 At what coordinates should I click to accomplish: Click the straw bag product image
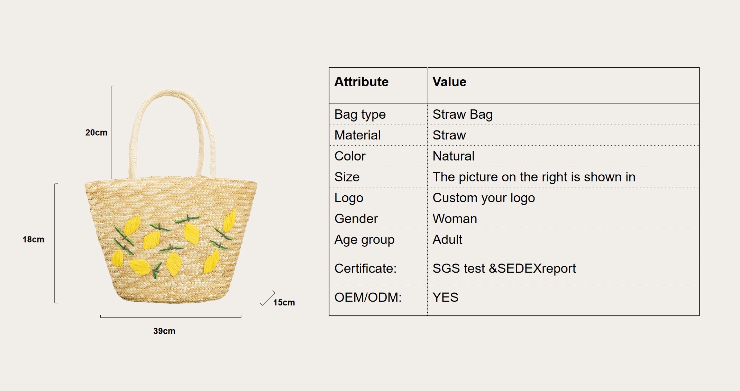[x=171, y=197]
